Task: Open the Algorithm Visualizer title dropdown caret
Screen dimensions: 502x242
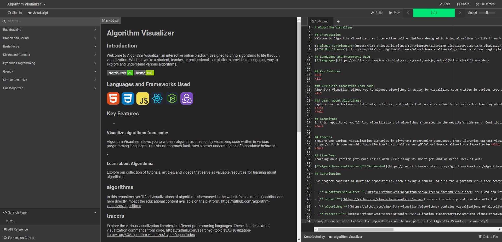Action: [44, 4]
